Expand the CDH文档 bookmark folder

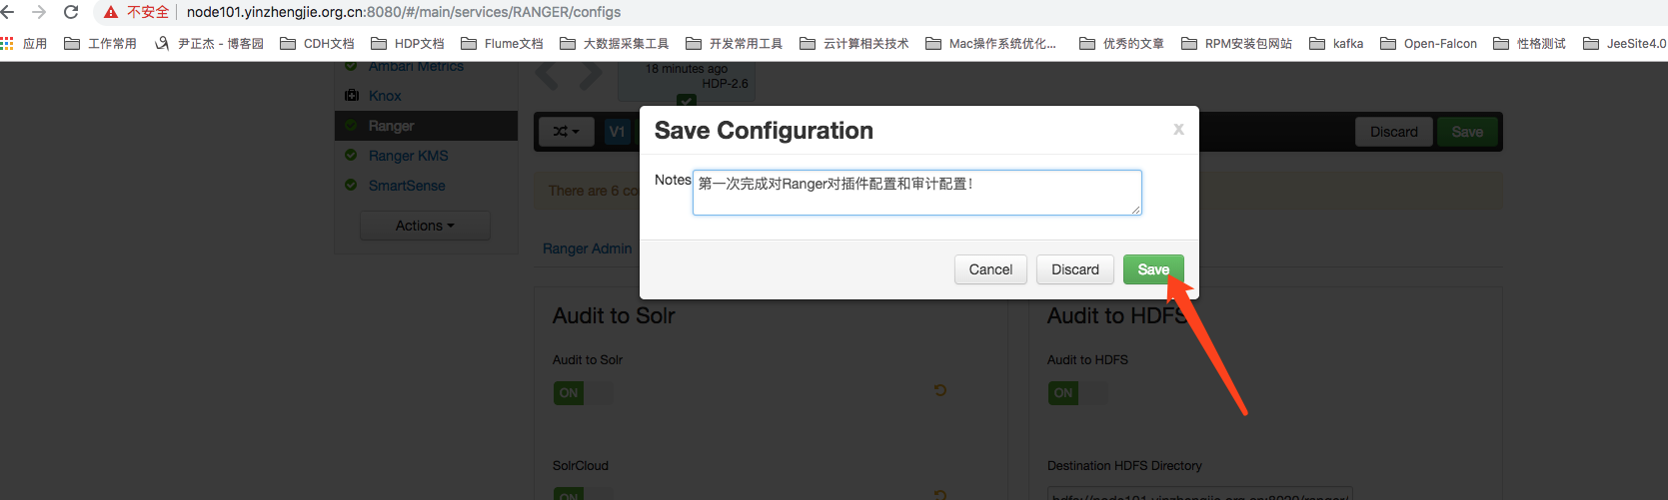click(x=317, y=44)
